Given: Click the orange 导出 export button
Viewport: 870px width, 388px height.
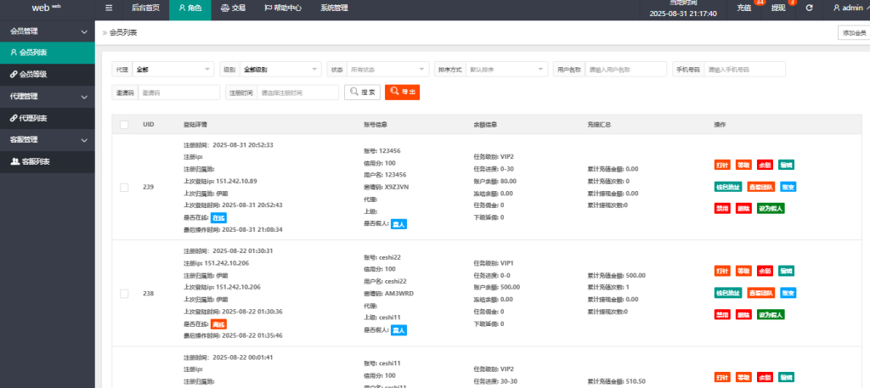Looking at the screenshot, I should pyautogui.click(x=402, y=92).
